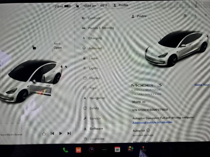The height and width of the screenshot is (157, 210).
Task: Tap the unlock icon above the car
Action: [34, 47]
